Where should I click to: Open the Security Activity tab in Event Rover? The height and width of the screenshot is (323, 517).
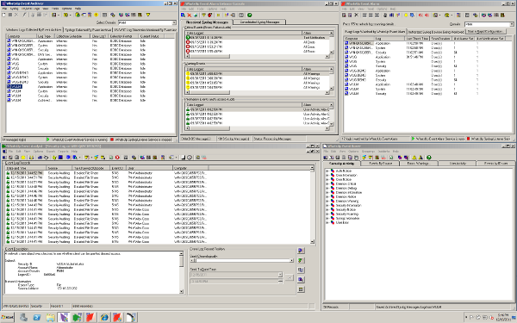click(341, 164)
